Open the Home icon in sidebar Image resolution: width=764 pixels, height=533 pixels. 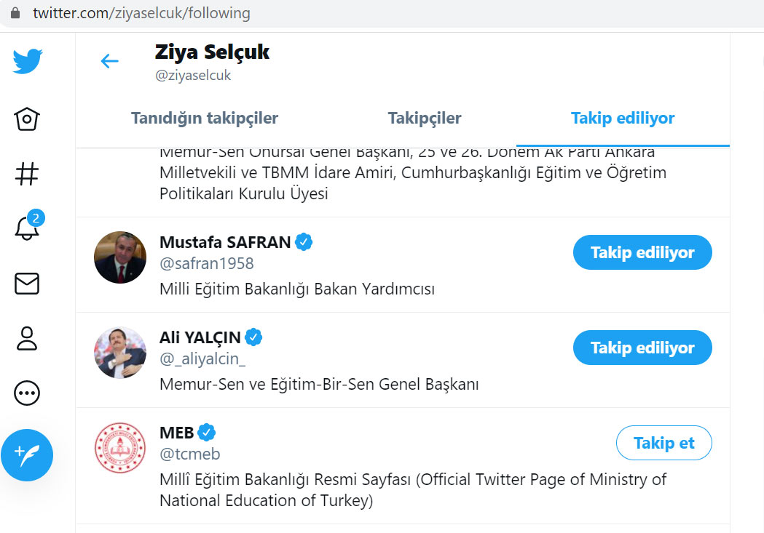(x=27, y=119)
